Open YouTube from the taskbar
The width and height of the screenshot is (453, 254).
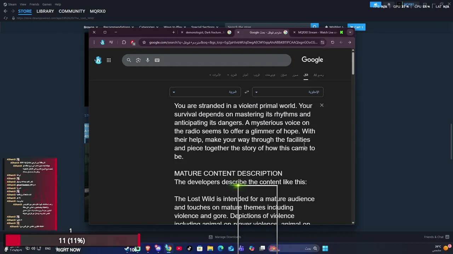click(179, 248)
